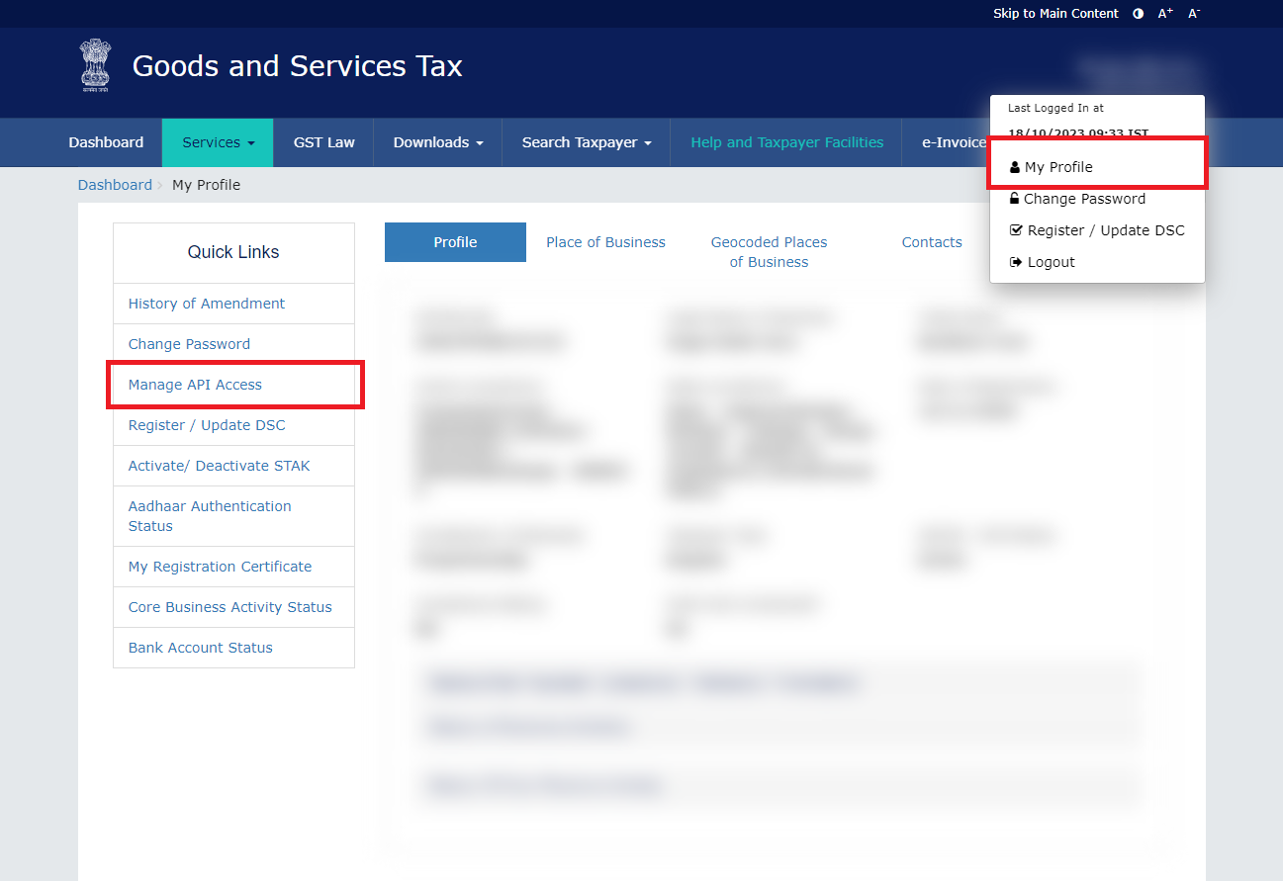This screenshot has height=881, width=1283.
Task: Open the GST Law menu item
Action: 324,142
